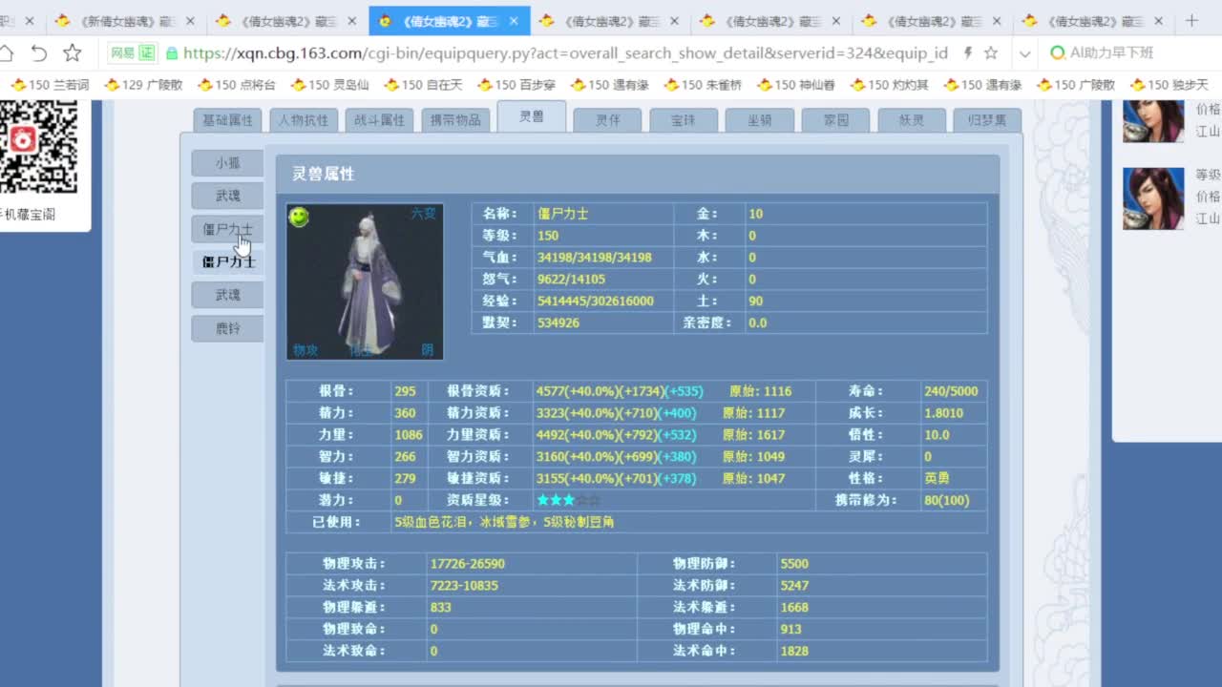Open the 150 灵岛仙 bookmark icon
This screenshot has height=687, width=1222.
299,85
